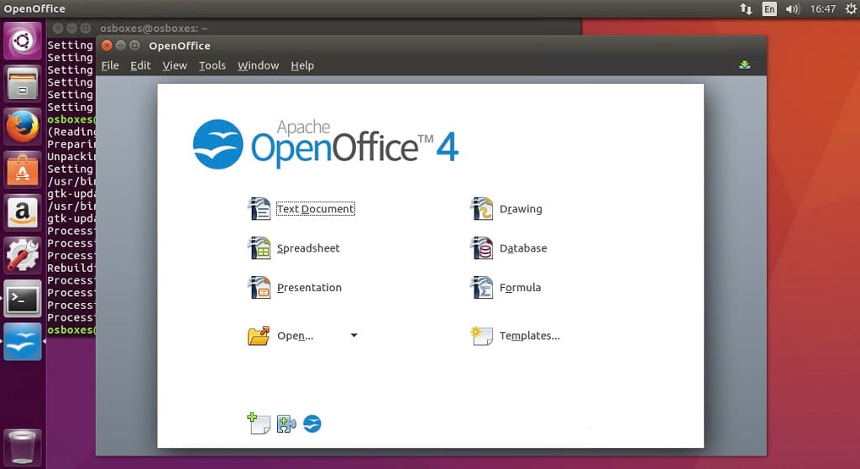Click the network indicator in top panel

(746, 8)
